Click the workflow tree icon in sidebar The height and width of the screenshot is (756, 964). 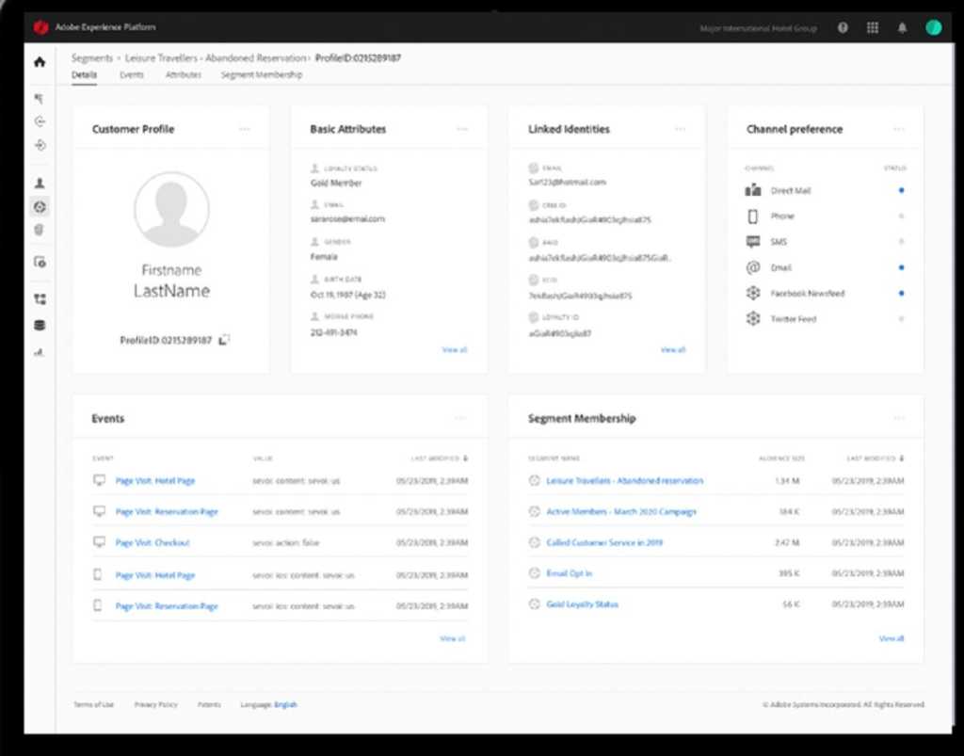[40, 299]
